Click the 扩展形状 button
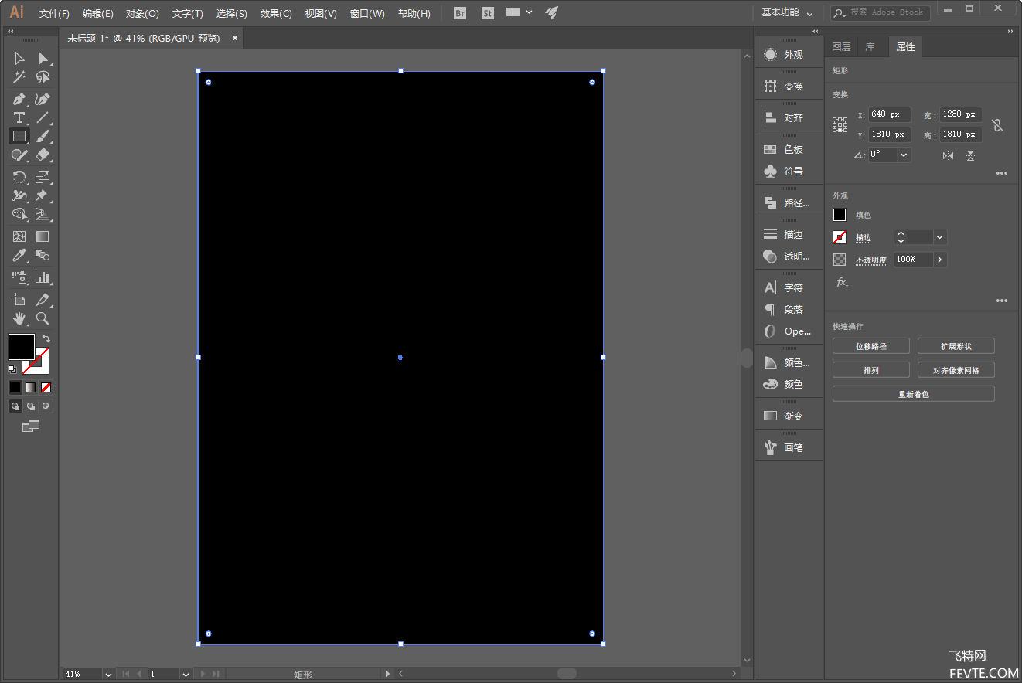This screenshot has width=1022, height=683. [x=956, y=346]
